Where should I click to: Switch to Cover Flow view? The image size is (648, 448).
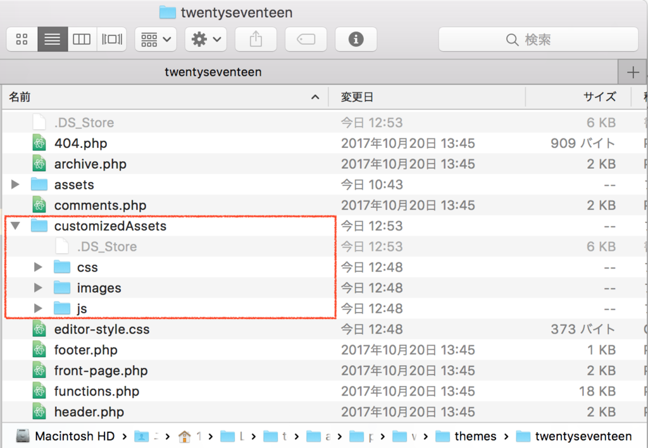coord(111,40)
